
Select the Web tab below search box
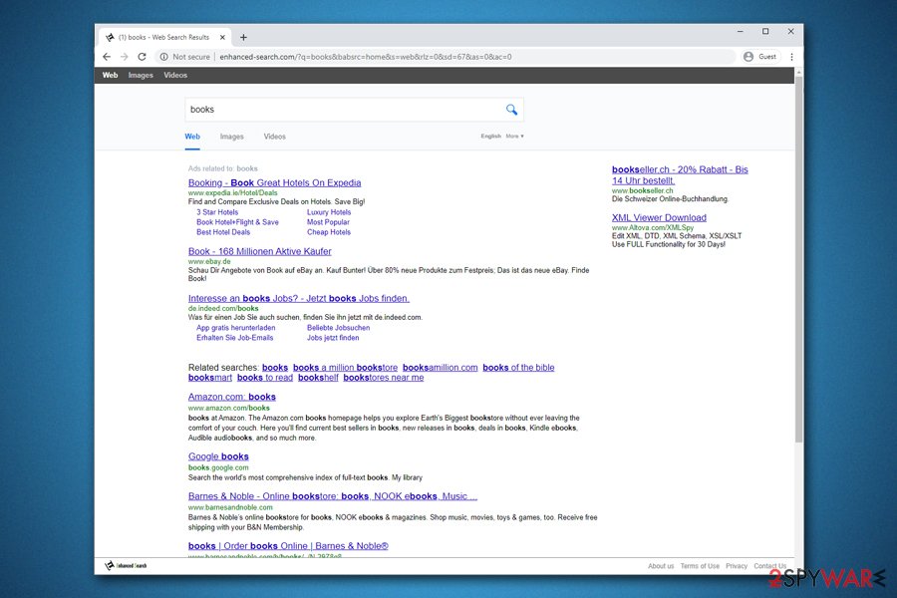click(x=192, y=137)
